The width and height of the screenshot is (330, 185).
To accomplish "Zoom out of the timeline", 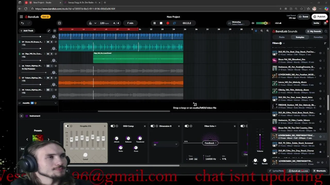I will pos(262,31).
